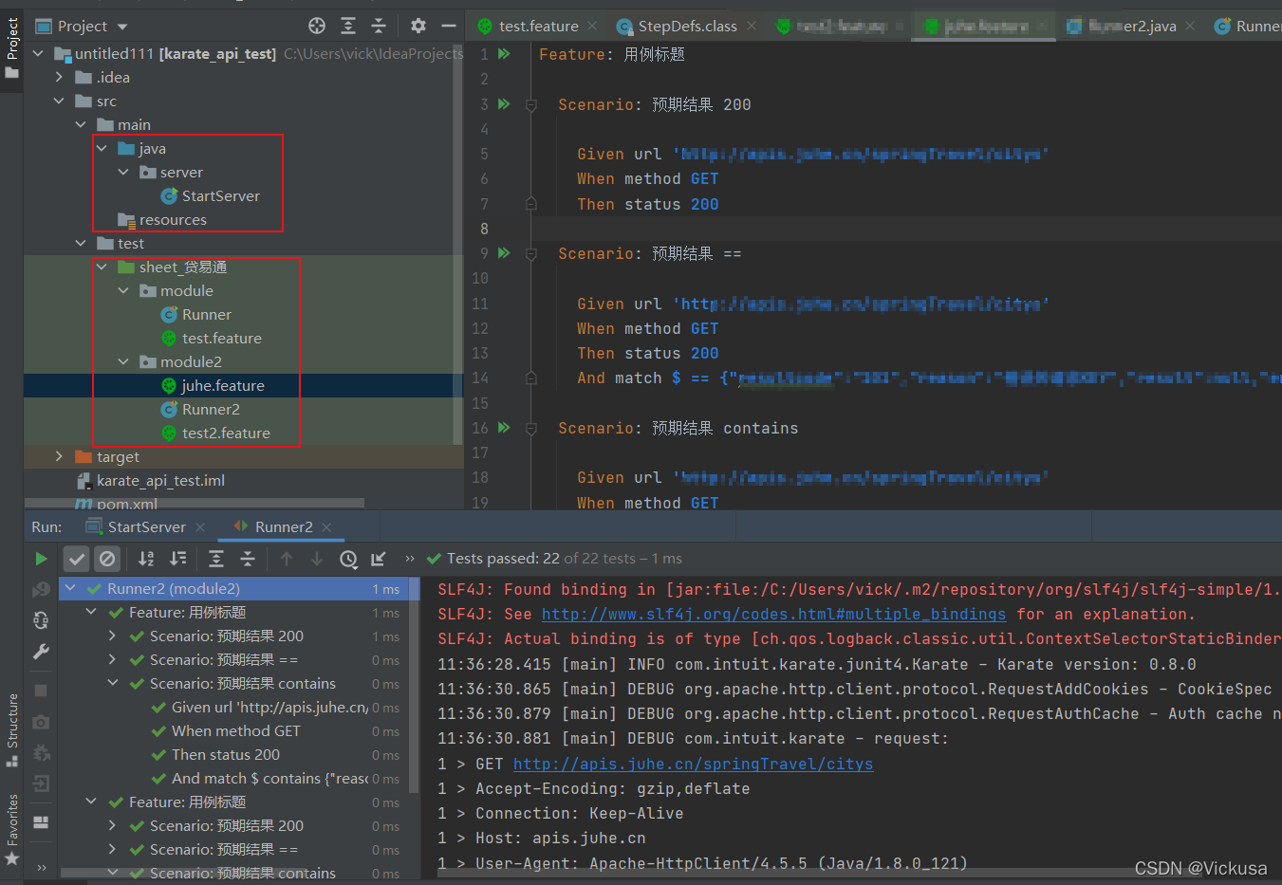Toggle Project tool window stripe button

(11, 49)
